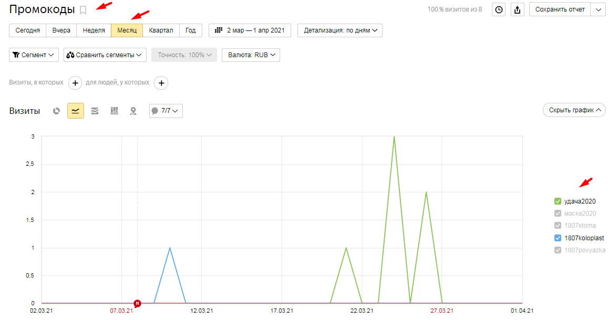Select the column chart view icon
Screen dimensions: 608x320
pyautogui.click(x=114, y=111)
